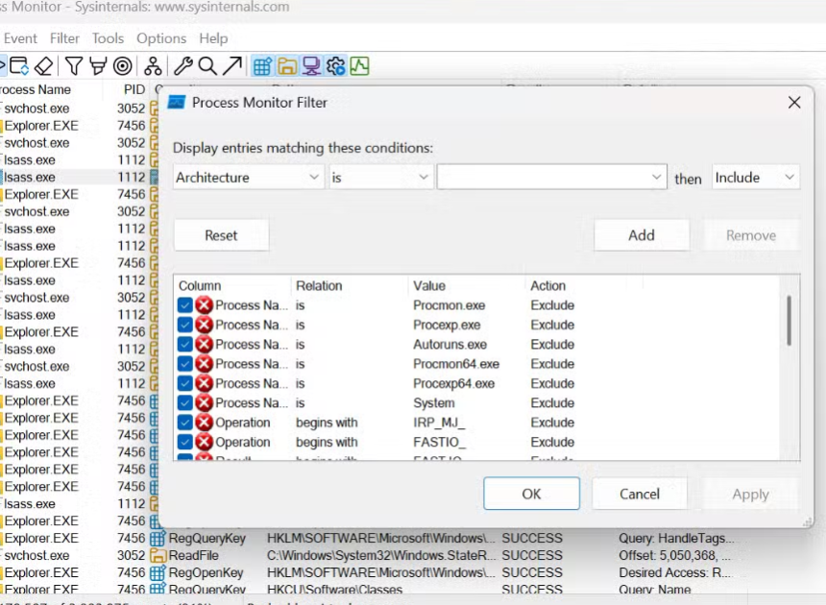Click the red X icon of IRP_MJ_ filter
The width and height of the screenshot is (826, 605).
pos(204,423)
